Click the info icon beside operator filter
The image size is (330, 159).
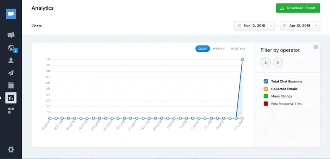click(315, 47)
